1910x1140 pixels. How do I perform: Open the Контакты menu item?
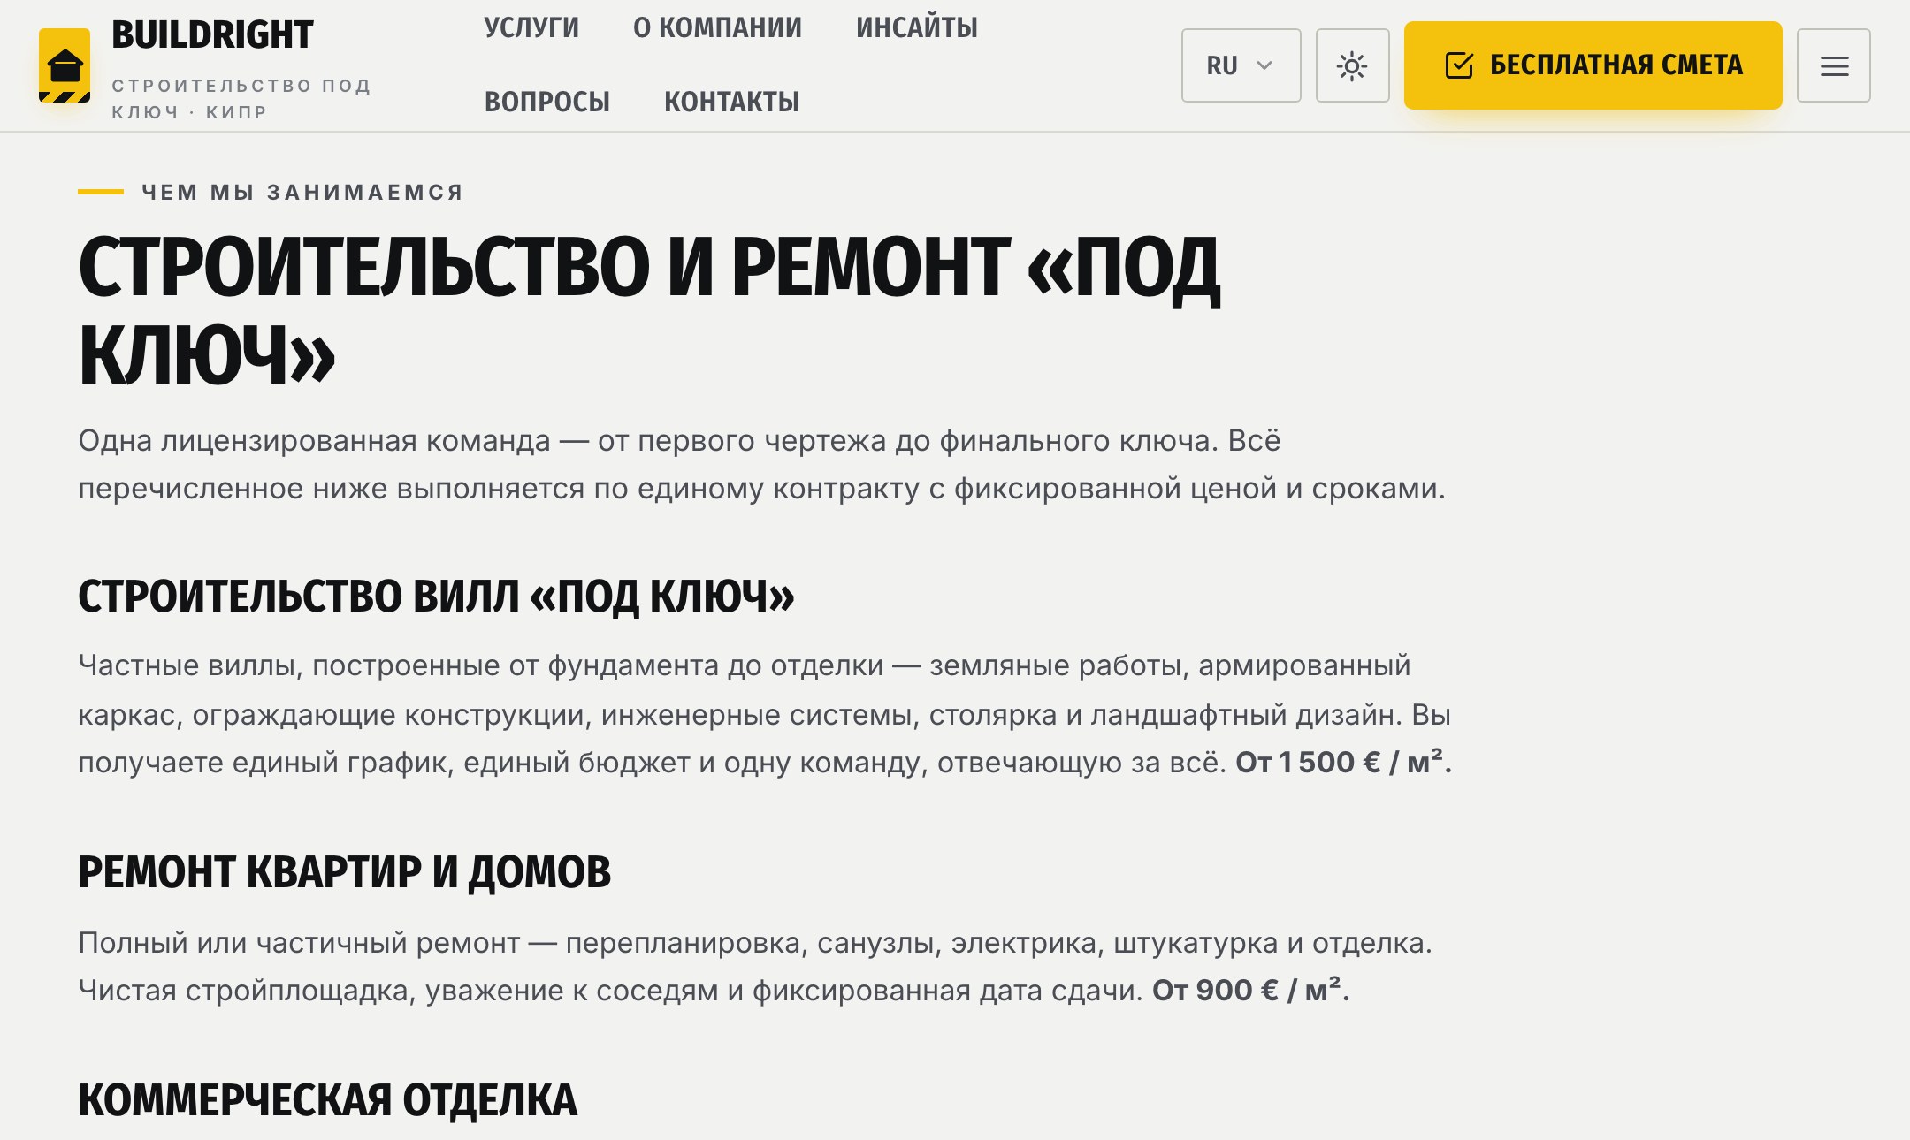click(731, 103)
